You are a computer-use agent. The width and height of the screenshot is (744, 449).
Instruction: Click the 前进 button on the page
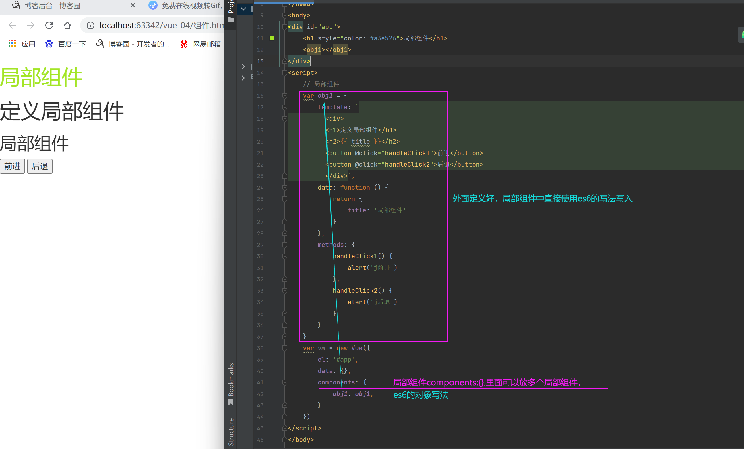(x=12, y=166)
